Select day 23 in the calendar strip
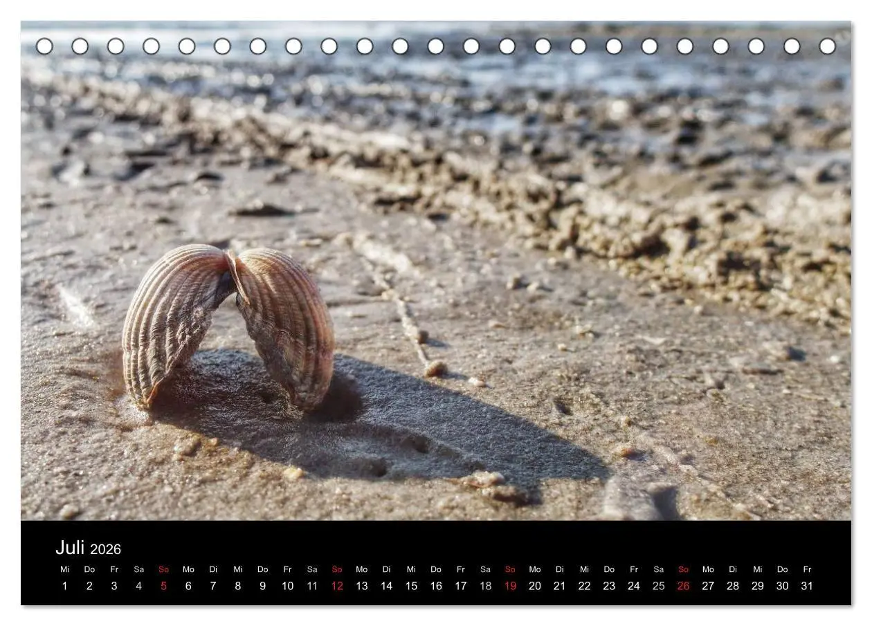 (609, 586)
